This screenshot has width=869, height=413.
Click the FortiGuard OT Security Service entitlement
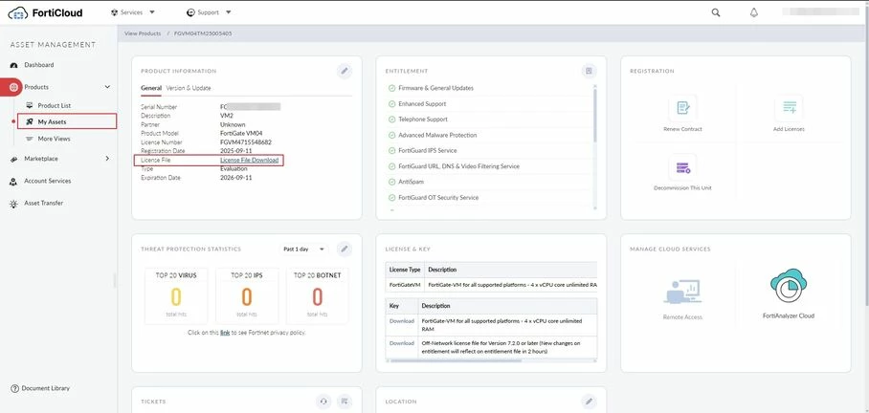point(438,197)
